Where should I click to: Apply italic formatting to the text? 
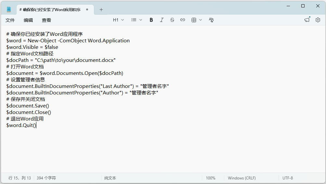[x=162, y=20]
